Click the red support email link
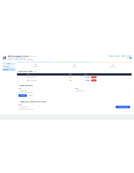The width and height of the screenshot is (134, 173). pos(30,60)
